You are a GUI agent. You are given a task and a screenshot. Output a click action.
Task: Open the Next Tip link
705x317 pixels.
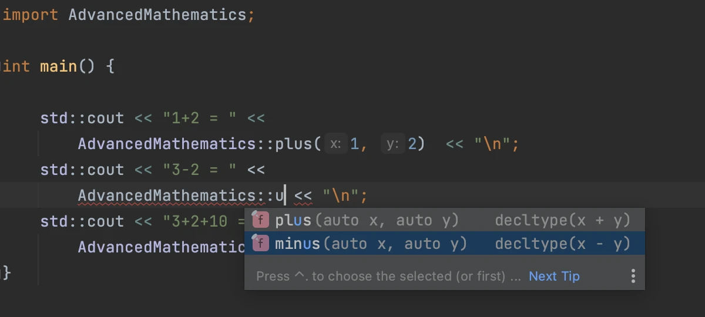tap(554, 276)
